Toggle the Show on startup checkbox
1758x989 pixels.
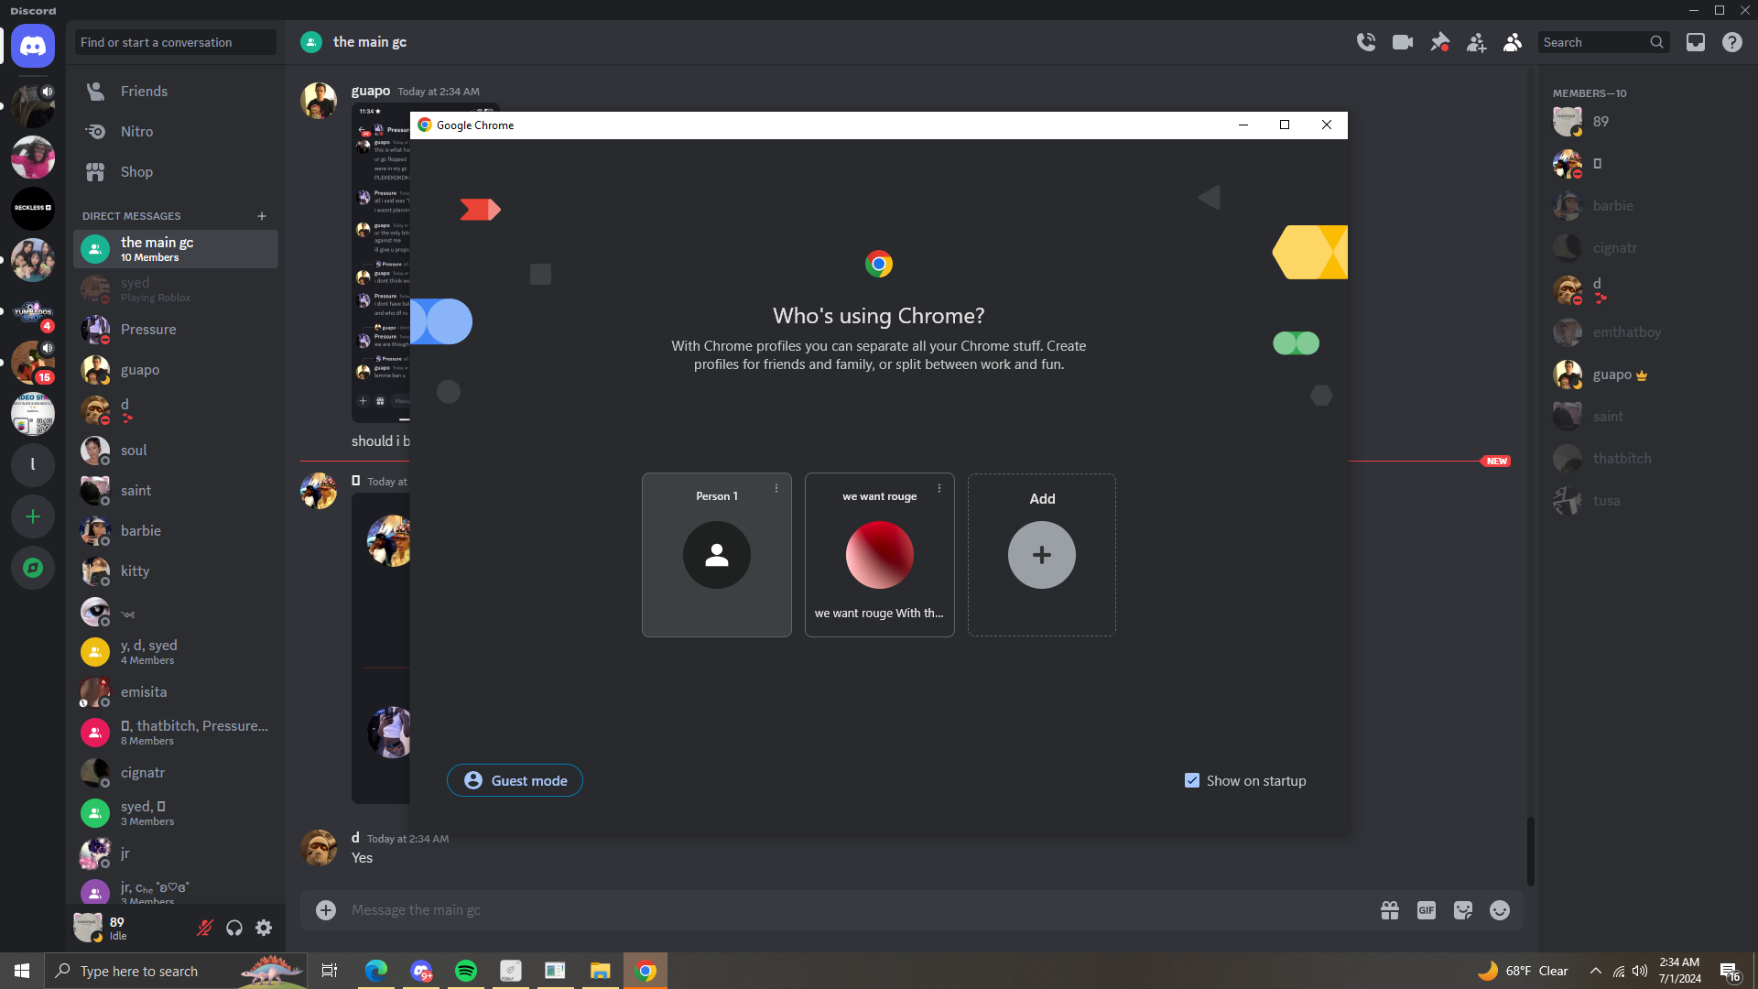click(x=1192, y=780)
